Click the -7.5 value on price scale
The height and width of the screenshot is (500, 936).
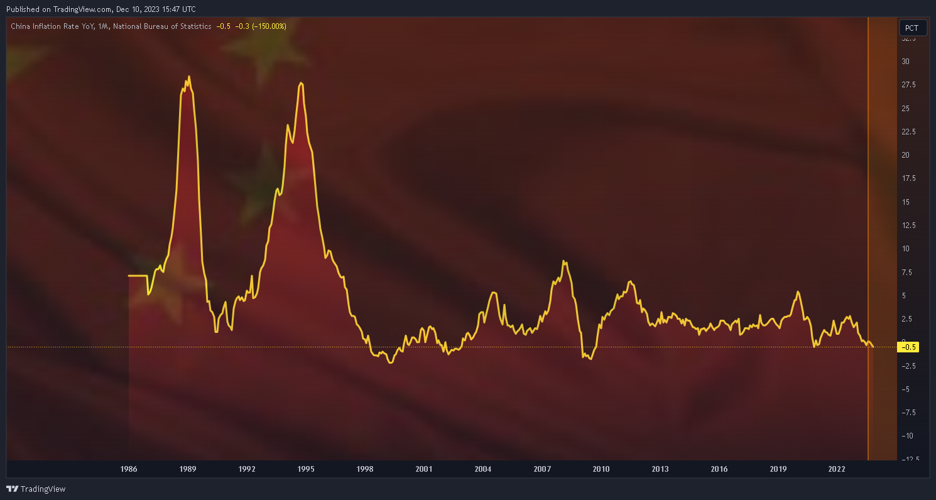pyautogui.click(x=908, y=413)
